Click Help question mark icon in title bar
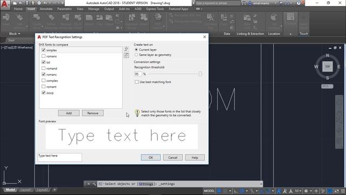The image size is (346, 195). click(298, 3)
